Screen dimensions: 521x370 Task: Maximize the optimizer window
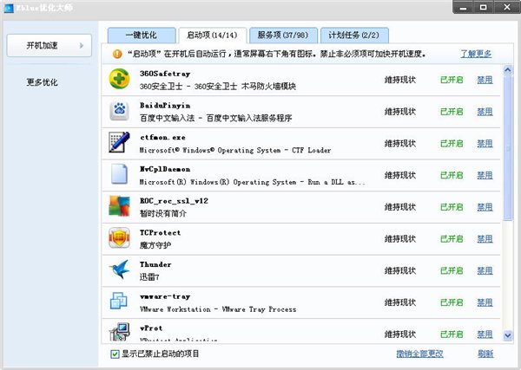(x=484, y=7)
